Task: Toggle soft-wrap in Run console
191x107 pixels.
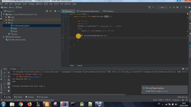Action: coord(9,80)
